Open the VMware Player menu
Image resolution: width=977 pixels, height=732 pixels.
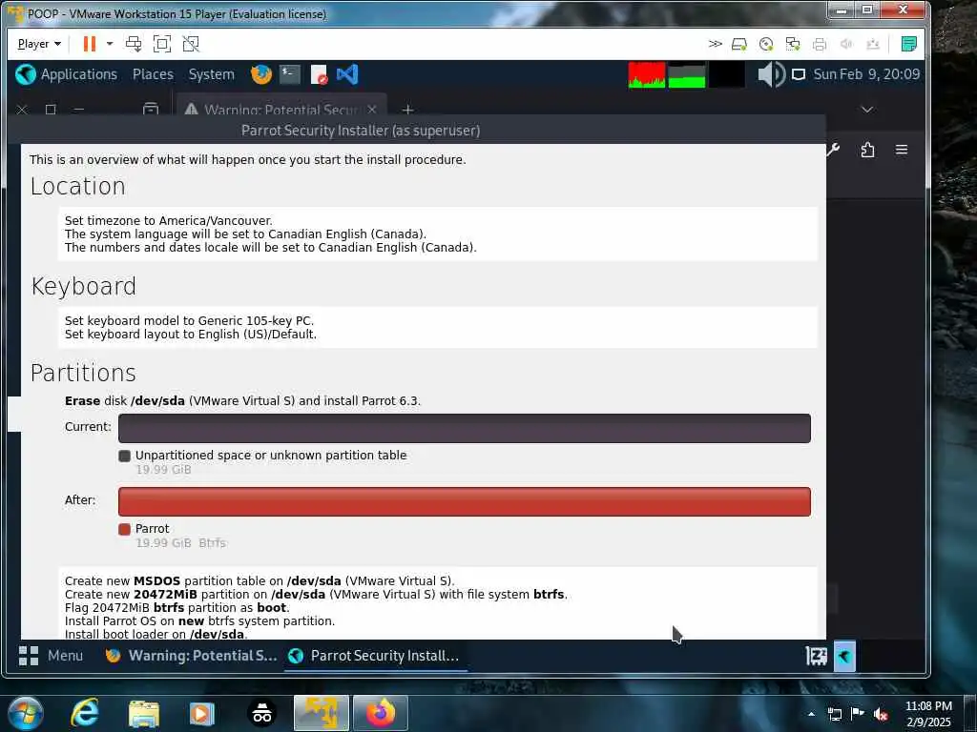coord(39,44)
